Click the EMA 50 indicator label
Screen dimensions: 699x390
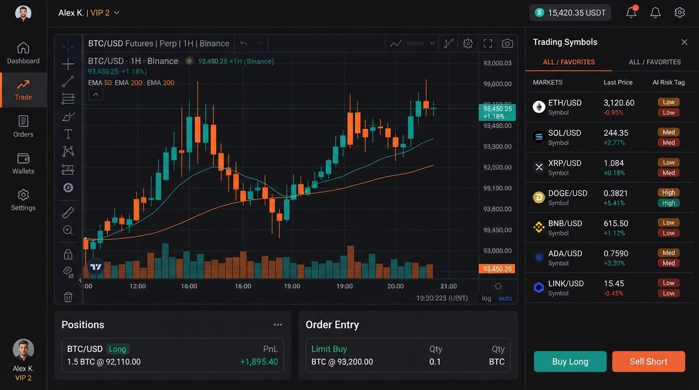(100, 83)
